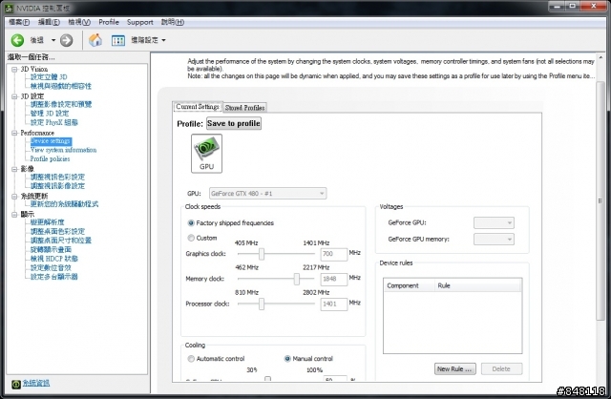Viewport: 611px width, 399px height.
Task: Click the Rule column header
Action: 478,285
